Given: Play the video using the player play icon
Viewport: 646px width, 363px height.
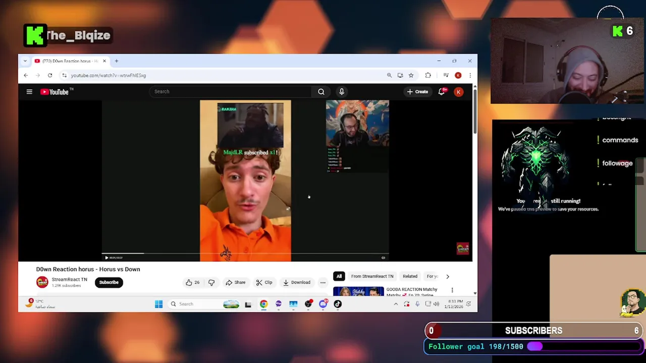Looking at the screenshot, I should (106, 258).
